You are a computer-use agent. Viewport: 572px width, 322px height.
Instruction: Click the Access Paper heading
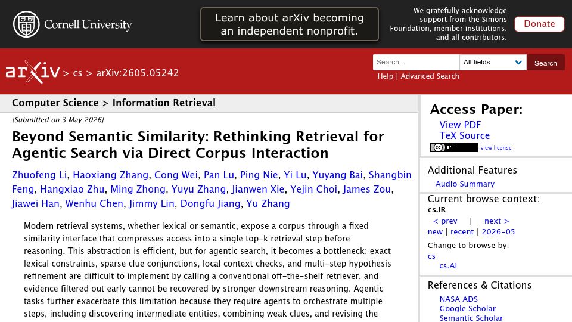476,109
